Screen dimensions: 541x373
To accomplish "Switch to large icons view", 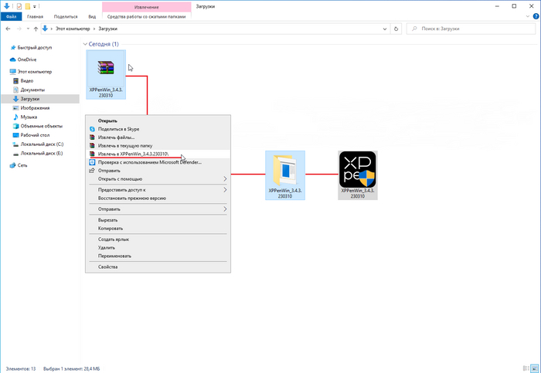I will point(535,368).
